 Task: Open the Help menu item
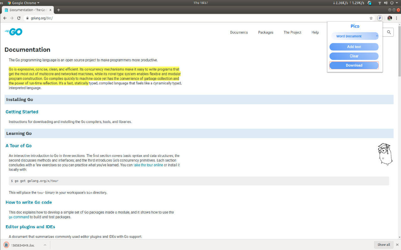click(x=315, y=32)
